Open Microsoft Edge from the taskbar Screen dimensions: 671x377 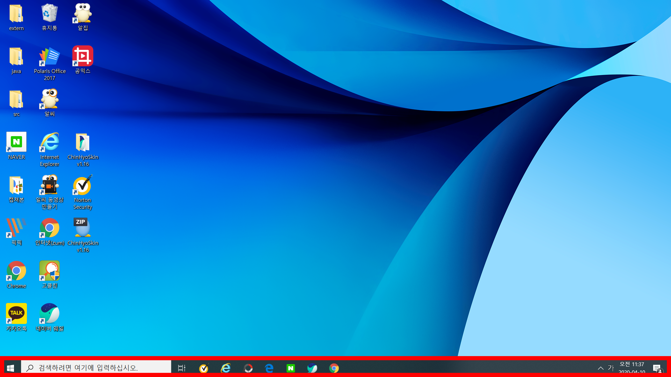click(269, 368)
